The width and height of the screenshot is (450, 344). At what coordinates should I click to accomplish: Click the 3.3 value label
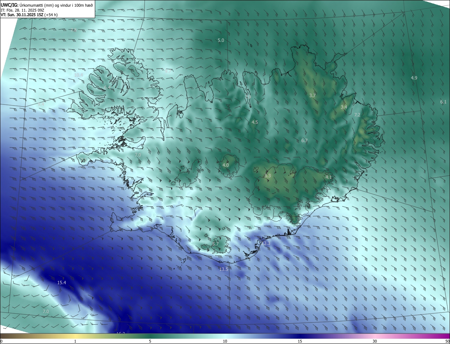pos(268,176)
